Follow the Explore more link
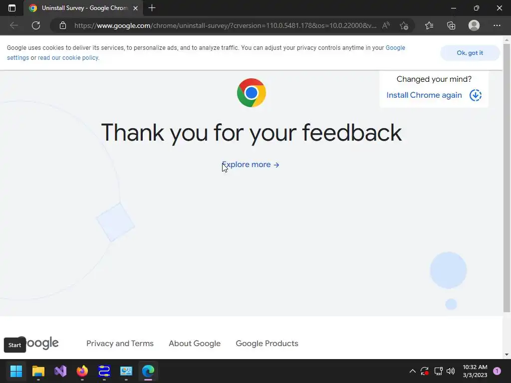Screen dimensions: 511x383 251,165
